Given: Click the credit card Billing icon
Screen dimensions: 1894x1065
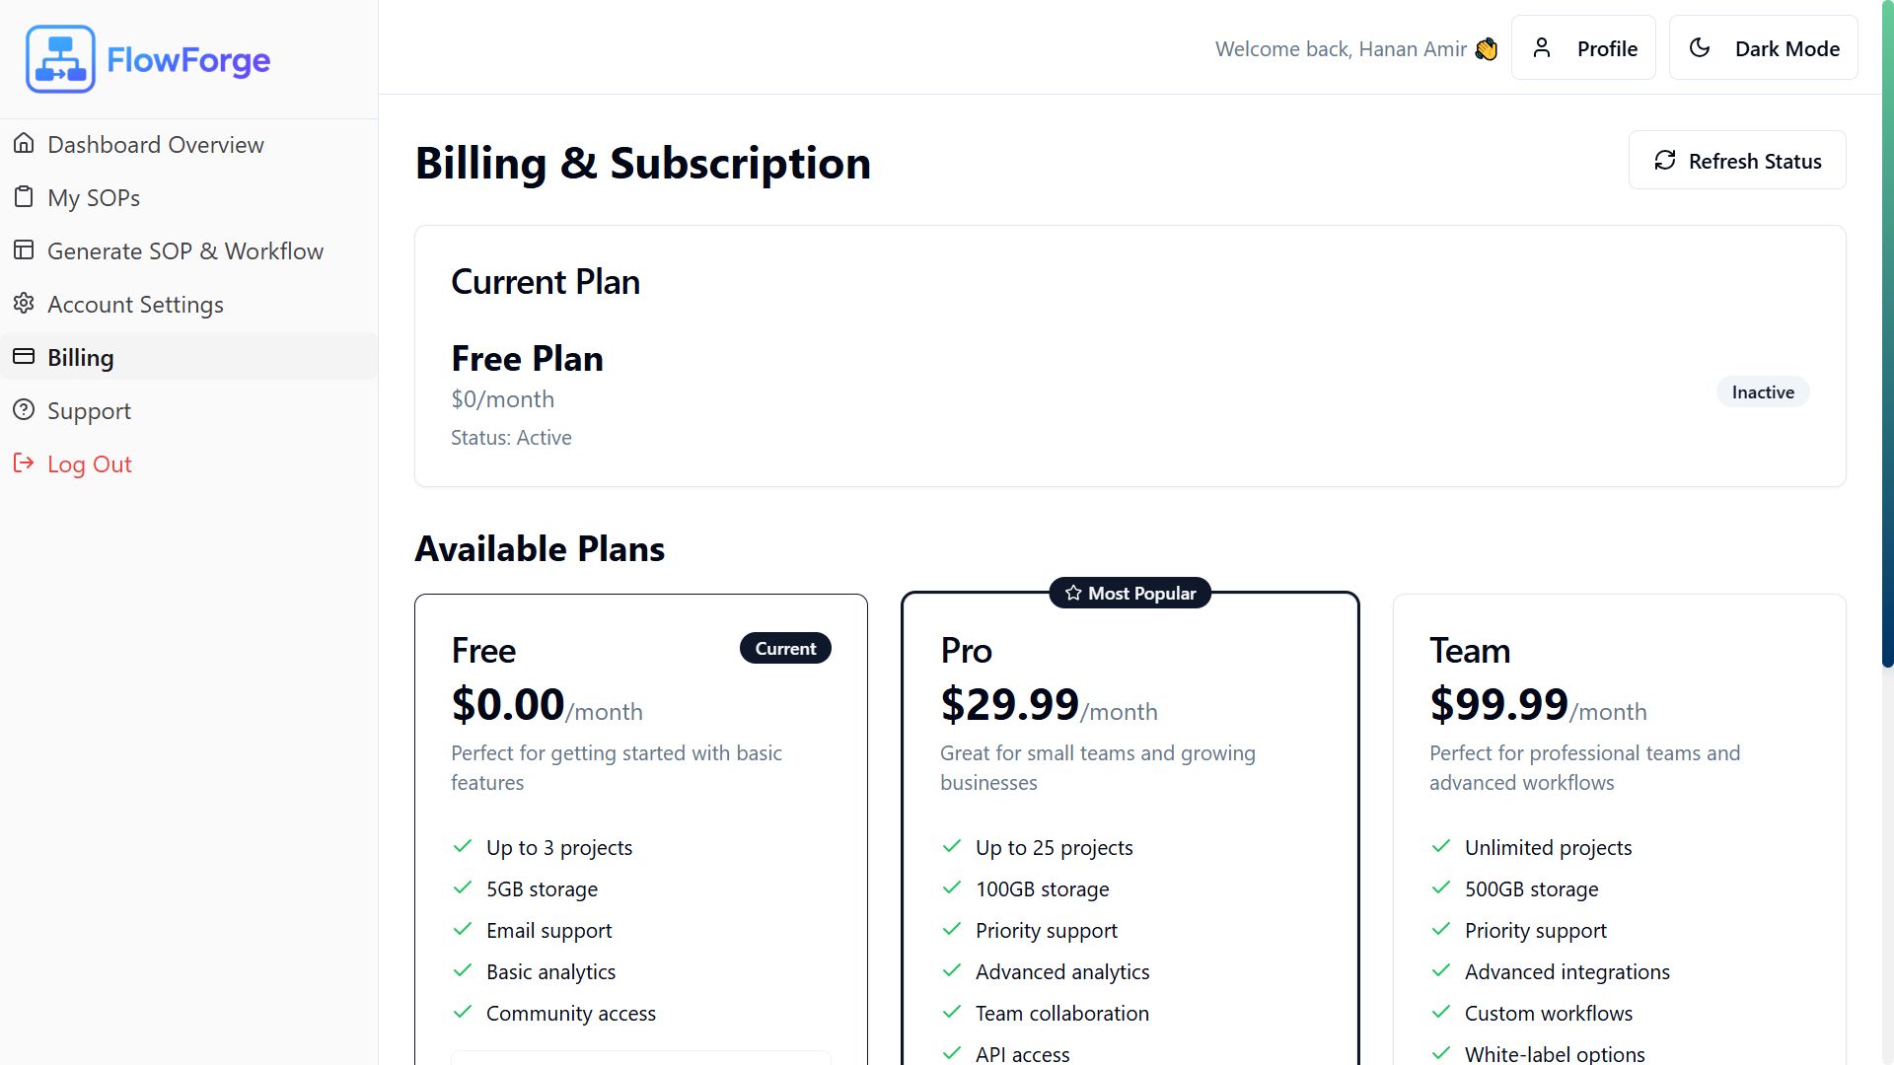Looking at the screenshot, I should tap(24, 357).
